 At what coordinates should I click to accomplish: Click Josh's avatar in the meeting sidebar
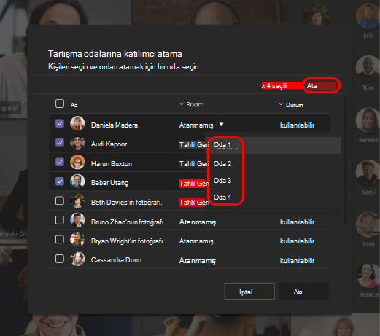(x=368, y=224)
